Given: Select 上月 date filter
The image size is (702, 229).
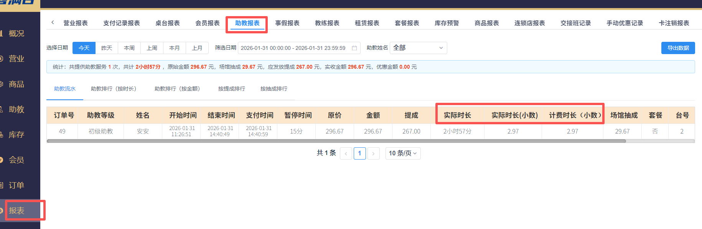Looking at the screenshot, I should (x=197, y=48).
